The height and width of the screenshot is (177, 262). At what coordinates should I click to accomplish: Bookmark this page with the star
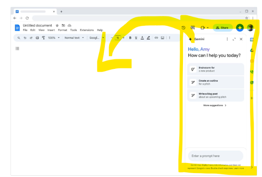[246, 18]
